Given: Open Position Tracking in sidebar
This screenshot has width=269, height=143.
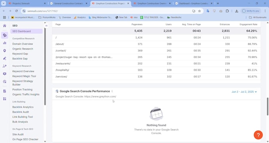Looking at the screenshot, I should click(22, 90).
